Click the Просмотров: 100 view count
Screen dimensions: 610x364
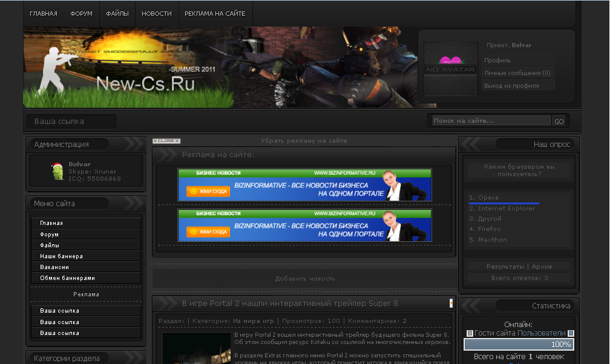[x=311, y=321]
